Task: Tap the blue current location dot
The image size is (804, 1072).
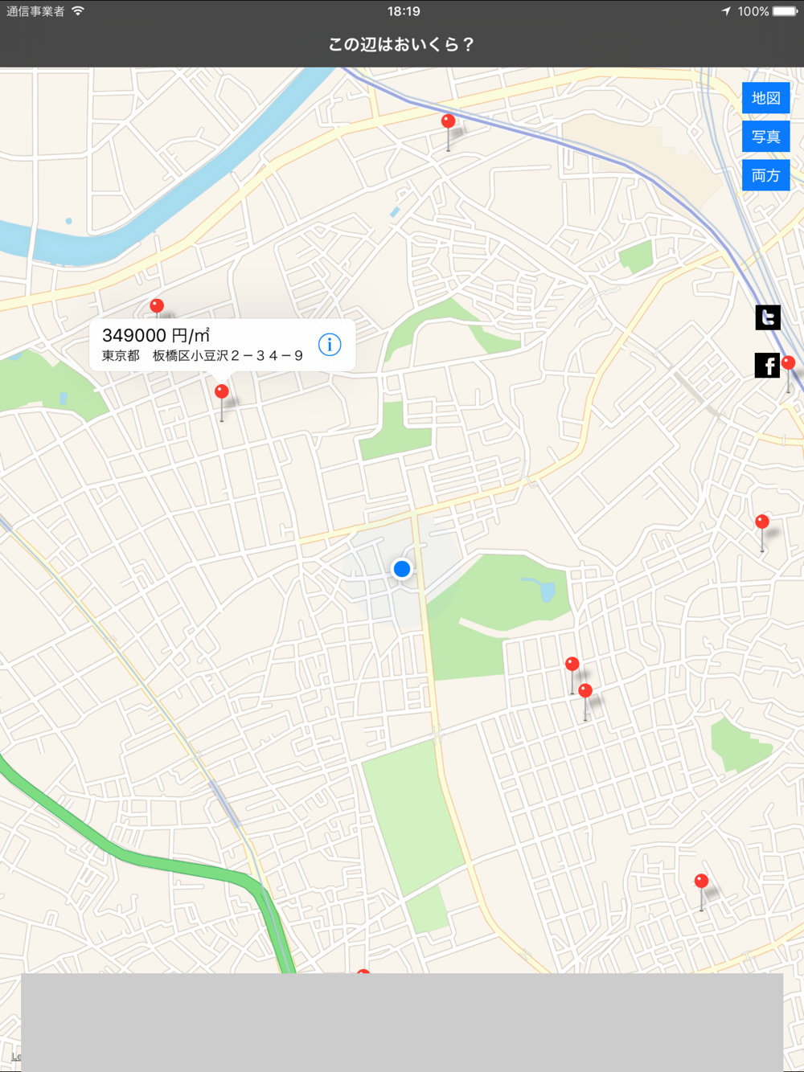Action: (402, 569)
